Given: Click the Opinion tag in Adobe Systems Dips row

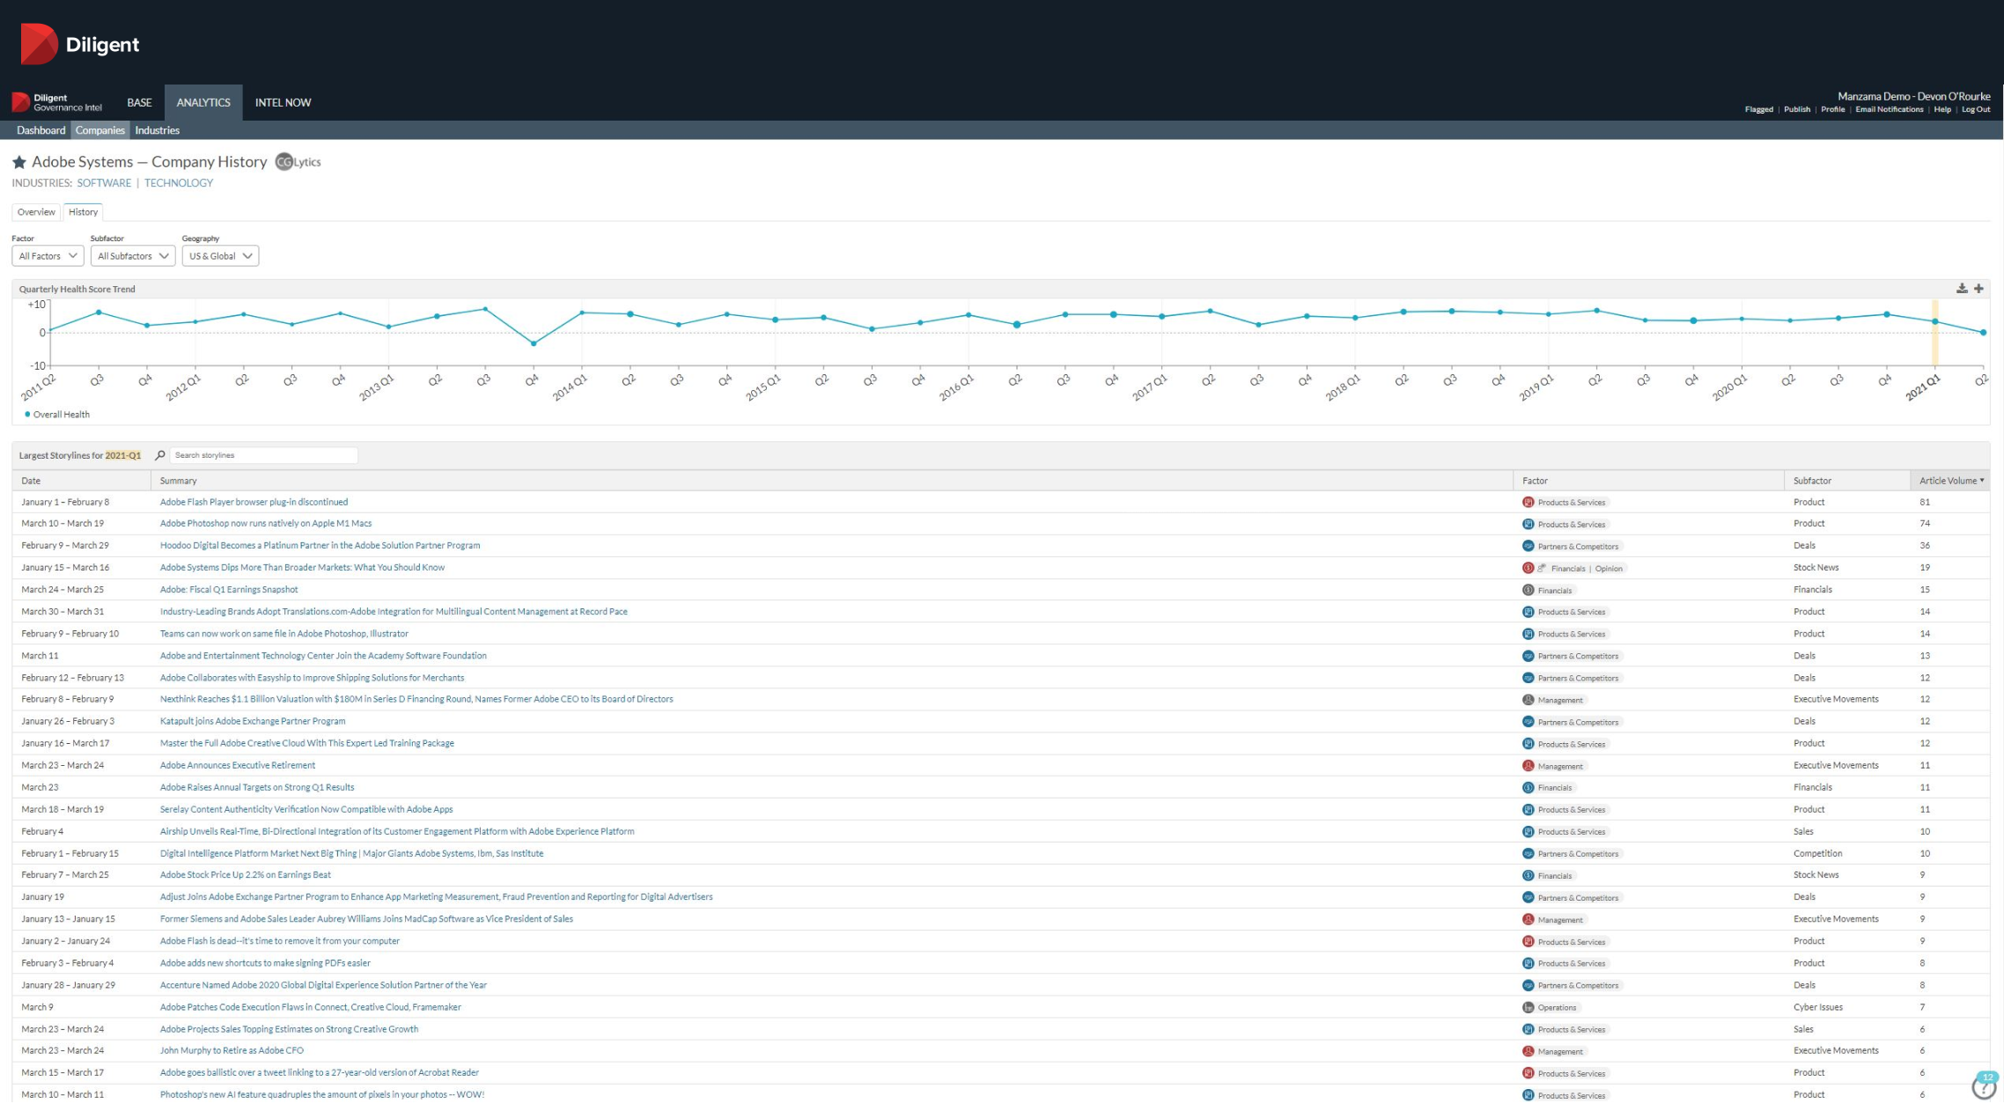Looking at the screenshot, I should coord(1609,568).
